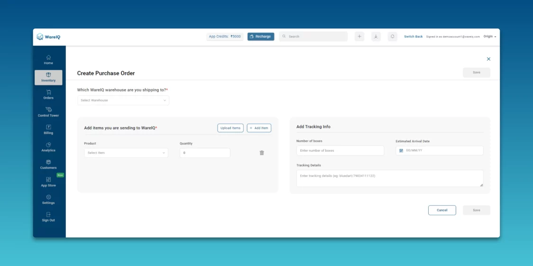533x266 pixels.
Task: Click the signed-in account email text
Action: click(x=453, y=37)
